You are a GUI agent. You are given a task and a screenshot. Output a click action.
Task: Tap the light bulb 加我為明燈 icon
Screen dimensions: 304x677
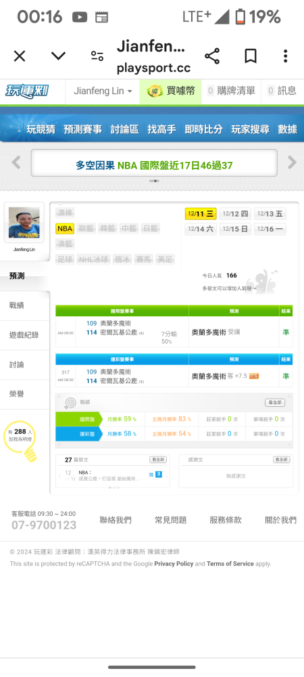click(x=21, y=441)
